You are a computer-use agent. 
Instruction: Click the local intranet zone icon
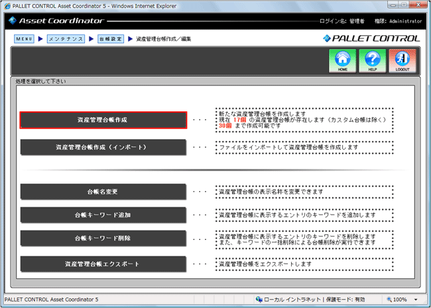click(259, 299)
